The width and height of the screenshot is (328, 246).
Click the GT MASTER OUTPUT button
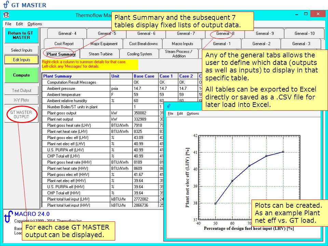tap(21, 115)
